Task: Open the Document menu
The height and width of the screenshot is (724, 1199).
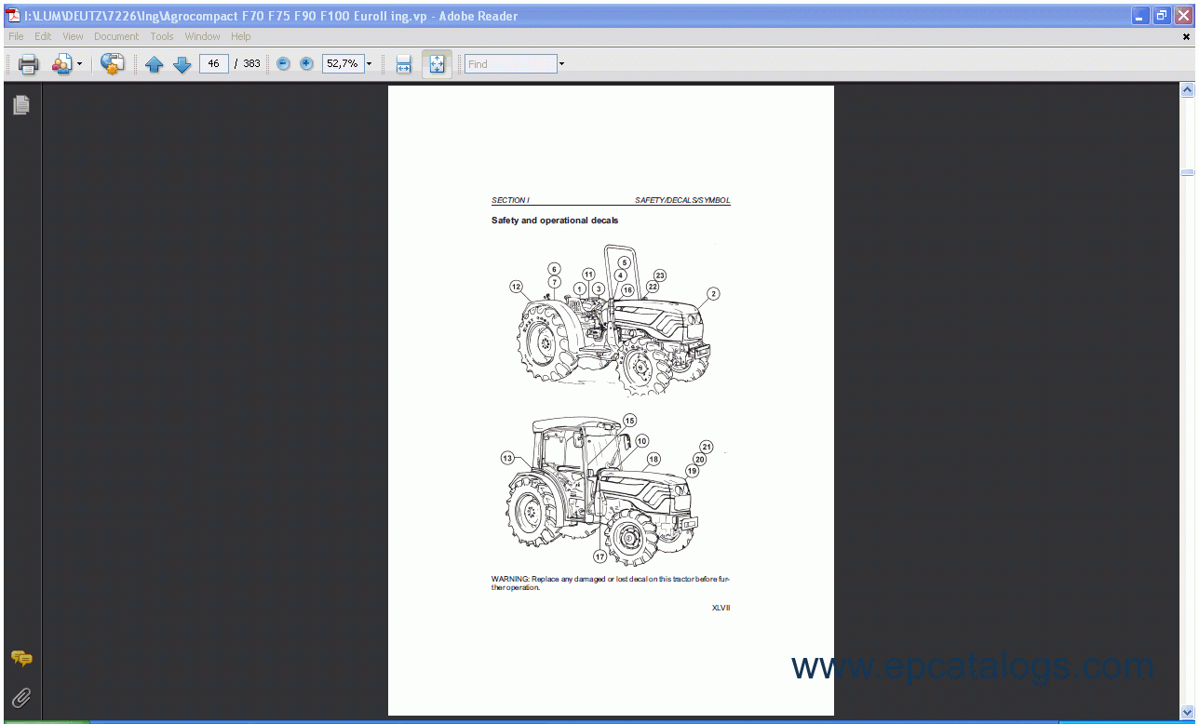Action: click(x=116, y=36)
